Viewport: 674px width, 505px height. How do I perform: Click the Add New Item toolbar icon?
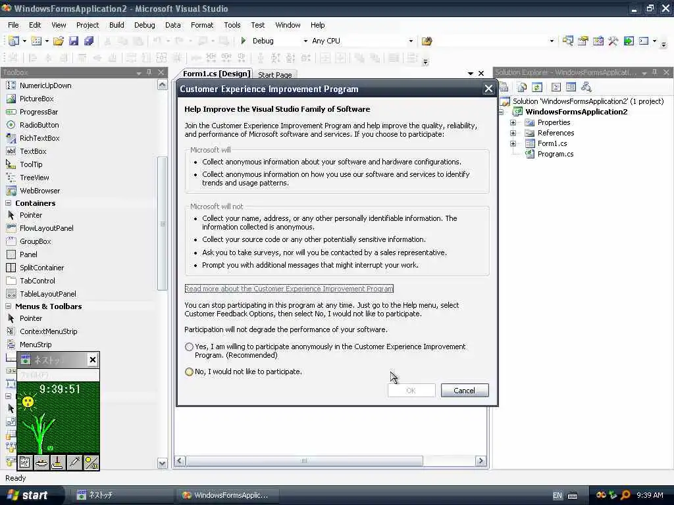37,41
